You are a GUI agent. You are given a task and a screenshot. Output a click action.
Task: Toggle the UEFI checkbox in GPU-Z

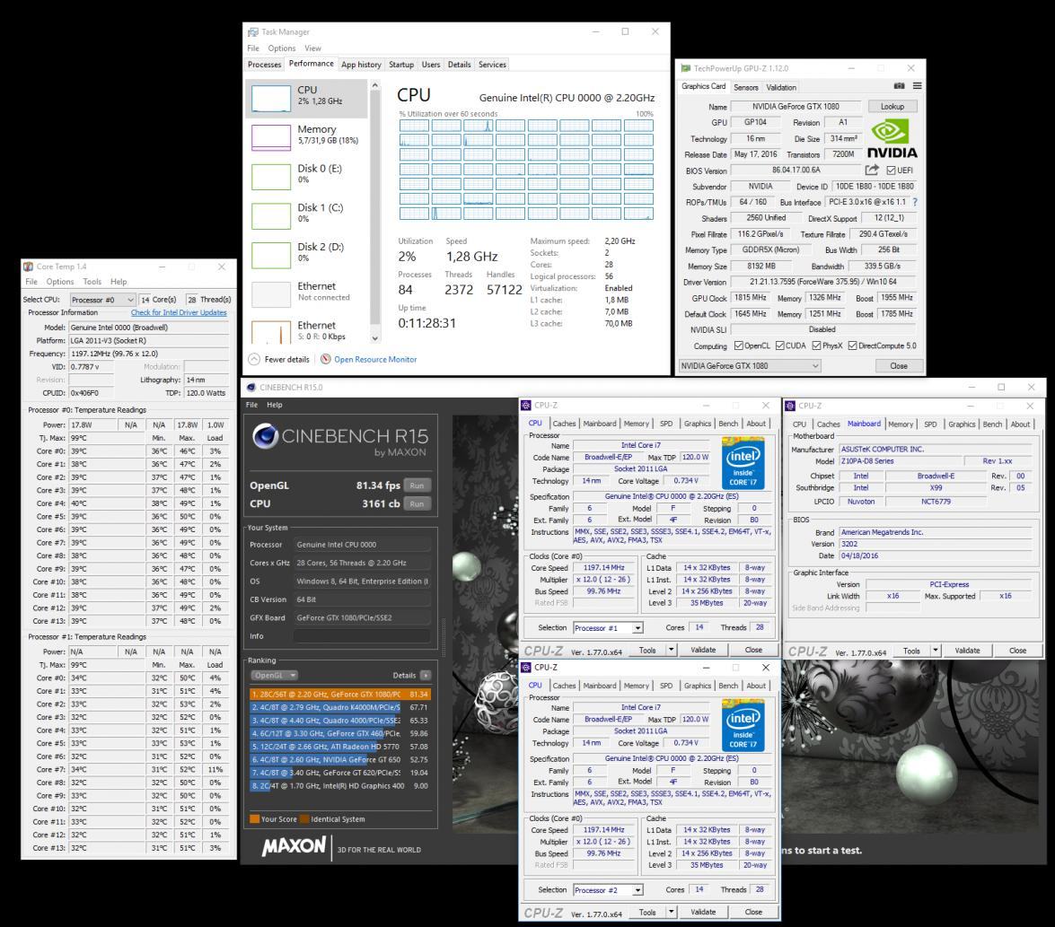click(x=891, y=171)
